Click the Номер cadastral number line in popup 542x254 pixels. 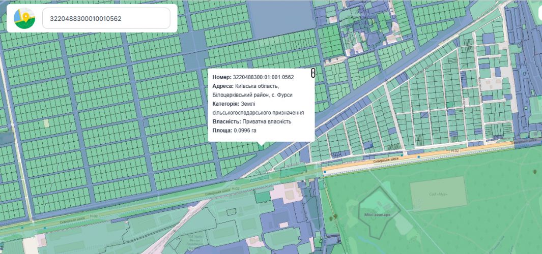click(x=253, y=77)
